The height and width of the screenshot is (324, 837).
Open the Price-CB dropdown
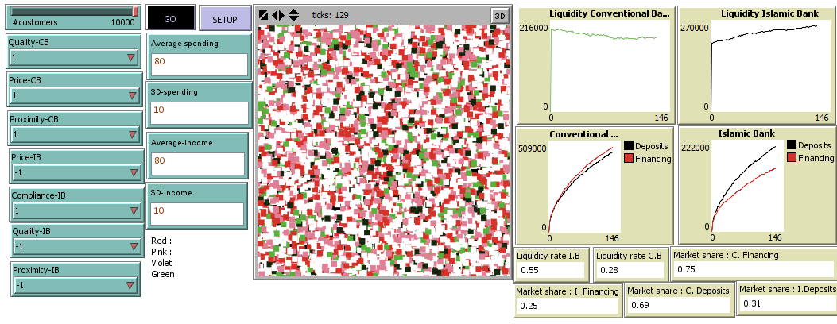tap(75, 95)
